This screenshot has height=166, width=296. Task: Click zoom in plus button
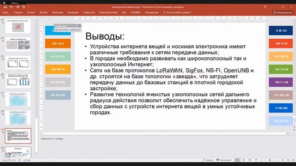283,160
